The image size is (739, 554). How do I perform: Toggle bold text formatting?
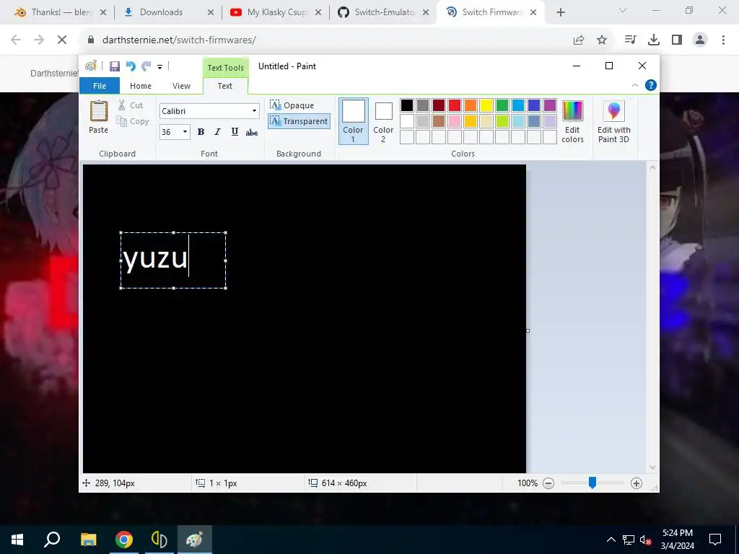click(x=201, y=132)
